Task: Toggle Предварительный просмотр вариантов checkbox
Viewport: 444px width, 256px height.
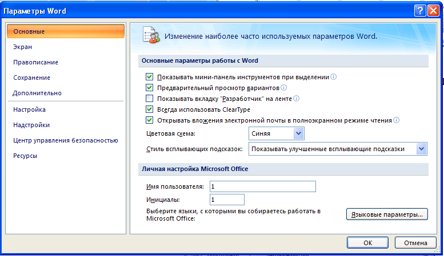Action: point(149,88)
